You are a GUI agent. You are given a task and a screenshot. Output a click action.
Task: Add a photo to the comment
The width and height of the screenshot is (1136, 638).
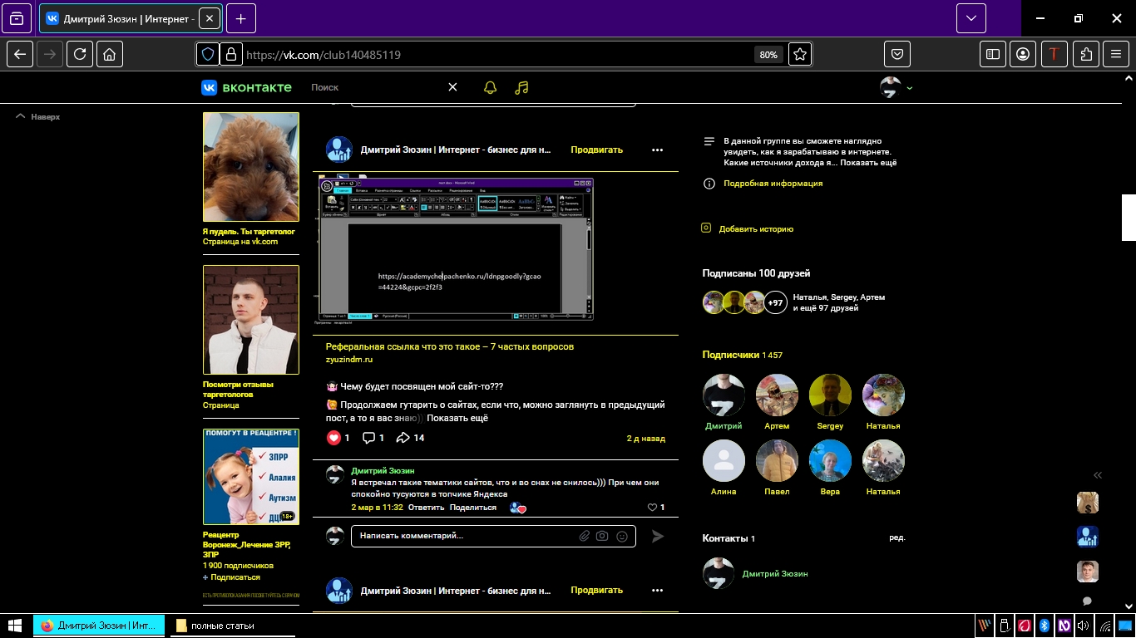click(x=603, y=537)
